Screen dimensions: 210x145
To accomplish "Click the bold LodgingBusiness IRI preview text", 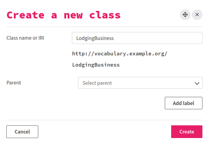I will (96, 65).
